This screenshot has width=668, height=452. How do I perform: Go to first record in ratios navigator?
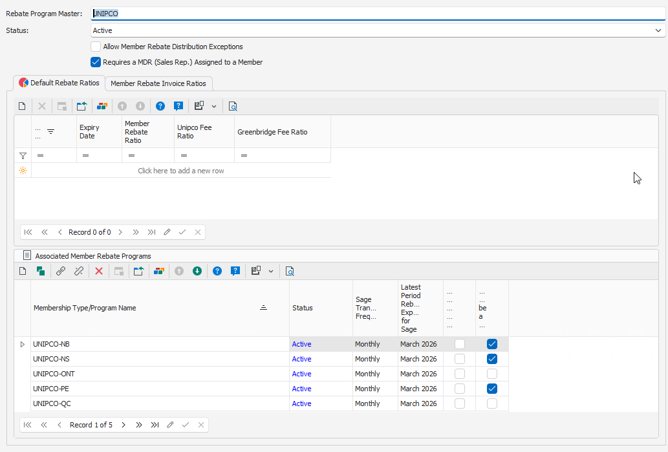pyautogui.click(x=28, y=232)
